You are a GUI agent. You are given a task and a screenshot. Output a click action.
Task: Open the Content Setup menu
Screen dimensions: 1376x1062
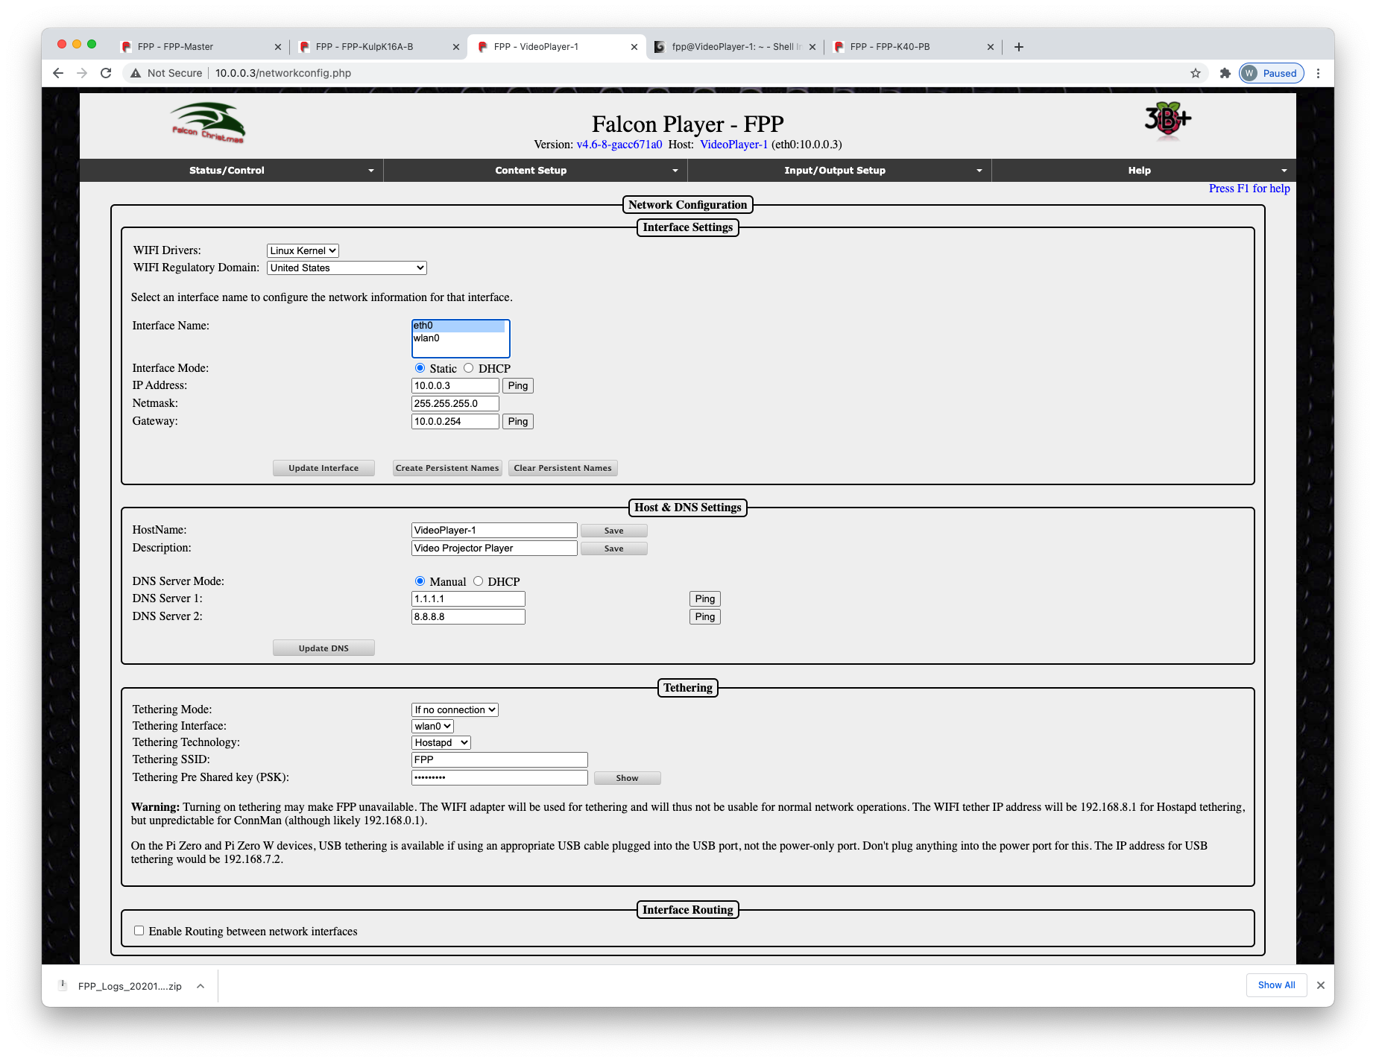tap(530, 170)
